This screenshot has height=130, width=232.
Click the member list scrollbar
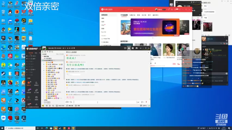click(x=64, y=68)
